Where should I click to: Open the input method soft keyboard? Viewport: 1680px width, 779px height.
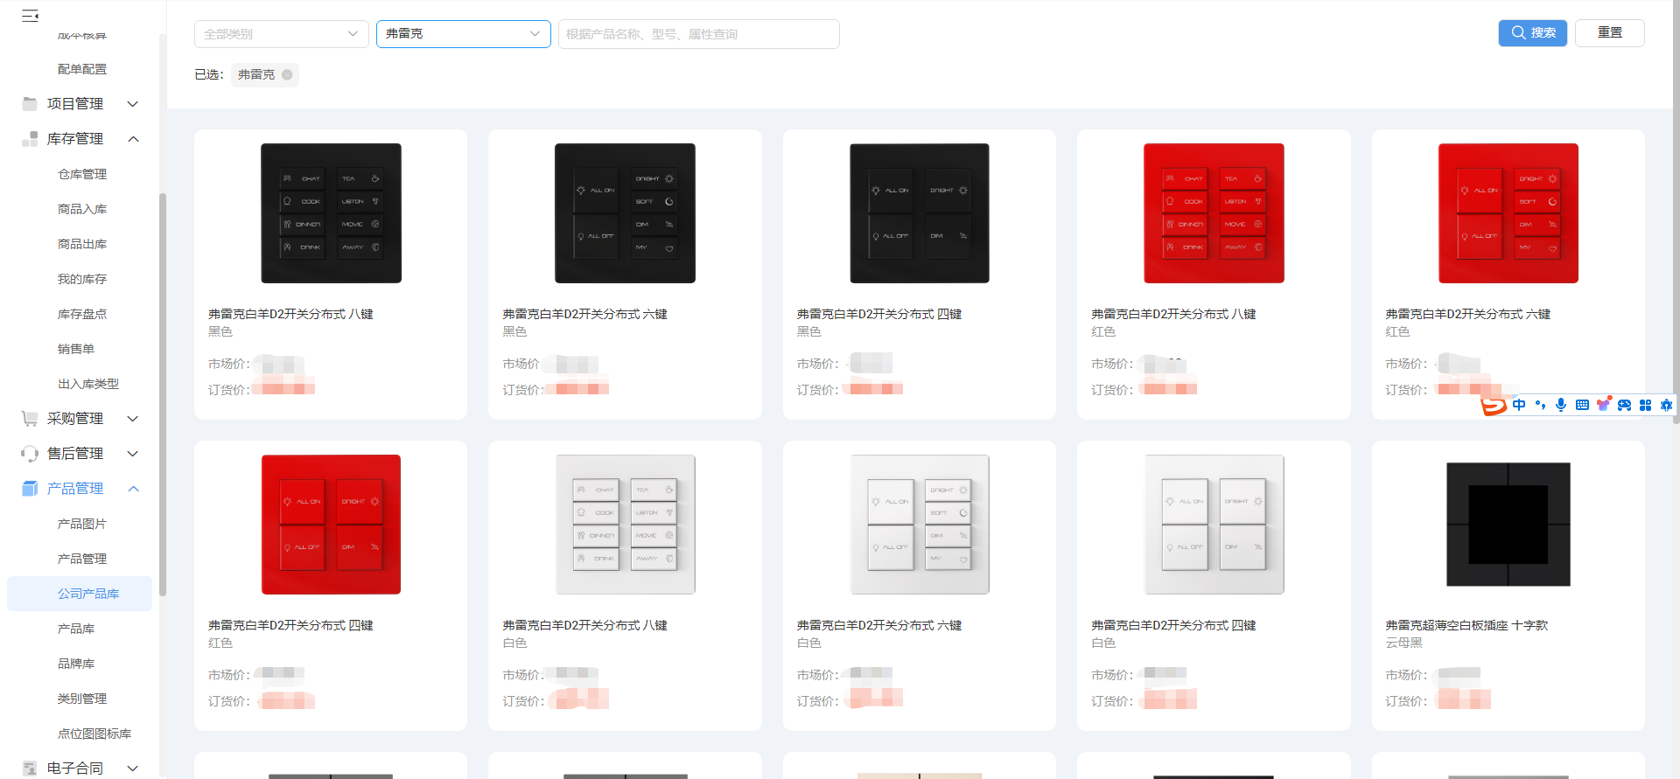[1582, 405]
